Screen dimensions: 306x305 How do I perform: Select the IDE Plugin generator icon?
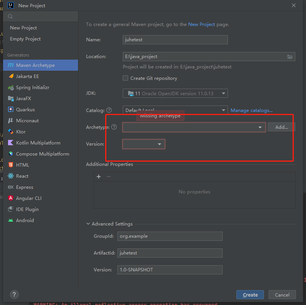[x=11, y=209]
